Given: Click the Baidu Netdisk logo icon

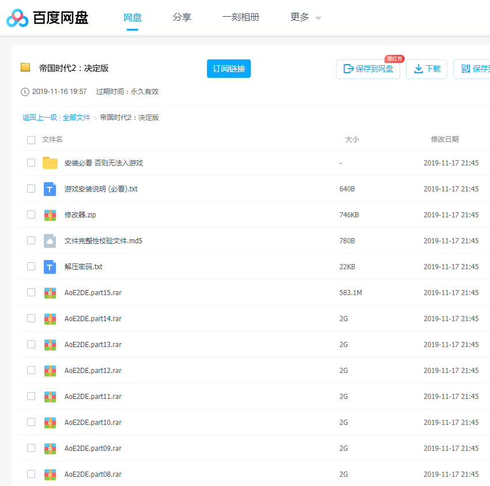Looking at the screenshot, I should (17, 18).
